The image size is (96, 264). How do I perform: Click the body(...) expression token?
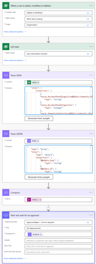pyautogui.click(x=35, y=200)
